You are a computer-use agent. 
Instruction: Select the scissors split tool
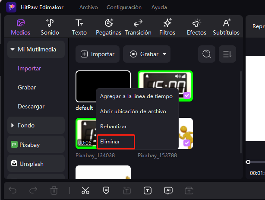click(85, 190)
